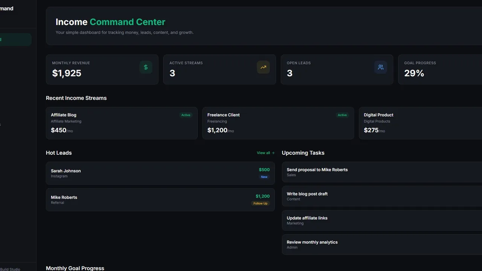Click the $275/mo Digital Product amount

374,130
